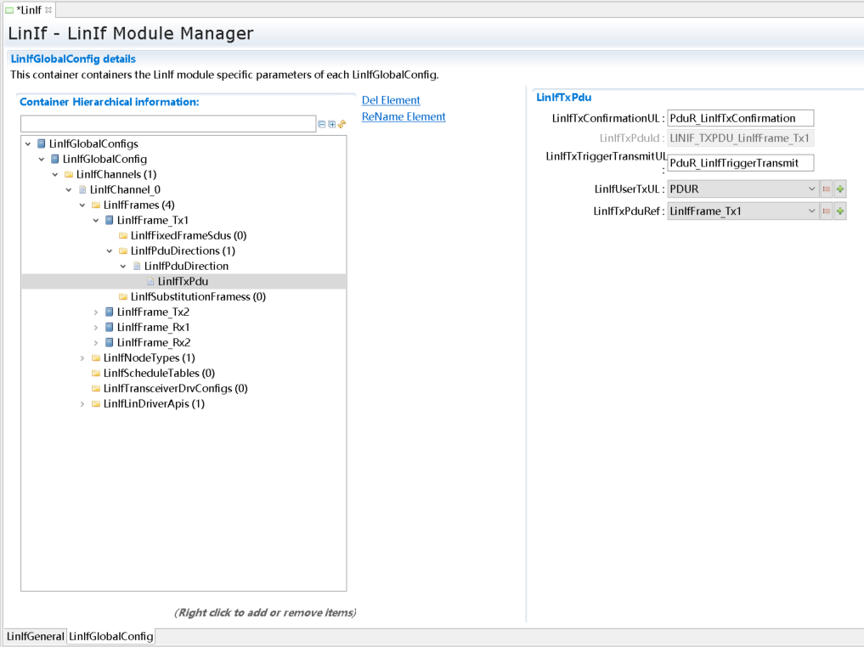Open the LinIfUserTxUL dropdown
The image size is (864, 647).
811,188
